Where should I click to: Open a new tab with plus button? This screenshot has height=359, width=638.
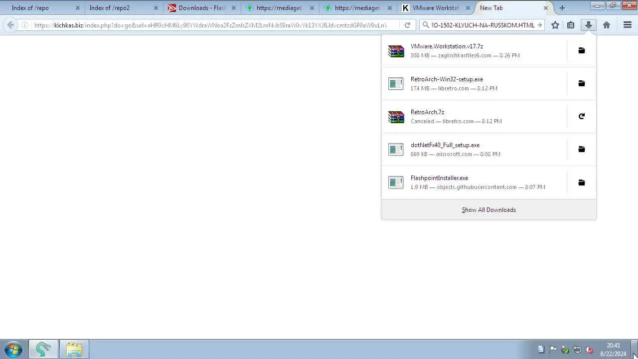pos(562,8)
